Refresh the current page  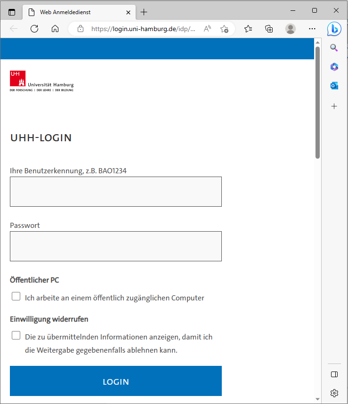point(34,29)
